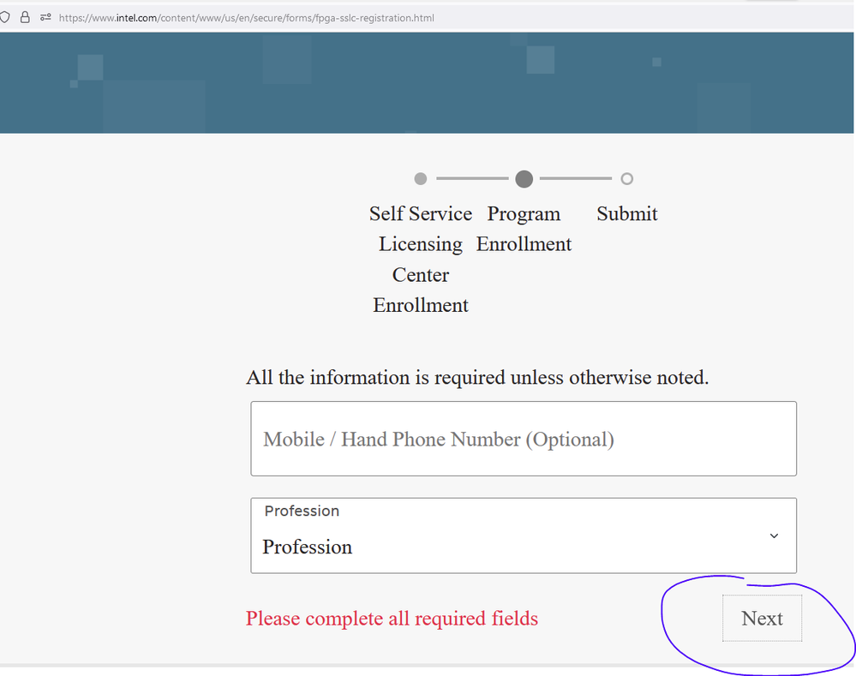Click the hollow Submit step circle

(x=627, y=179)
